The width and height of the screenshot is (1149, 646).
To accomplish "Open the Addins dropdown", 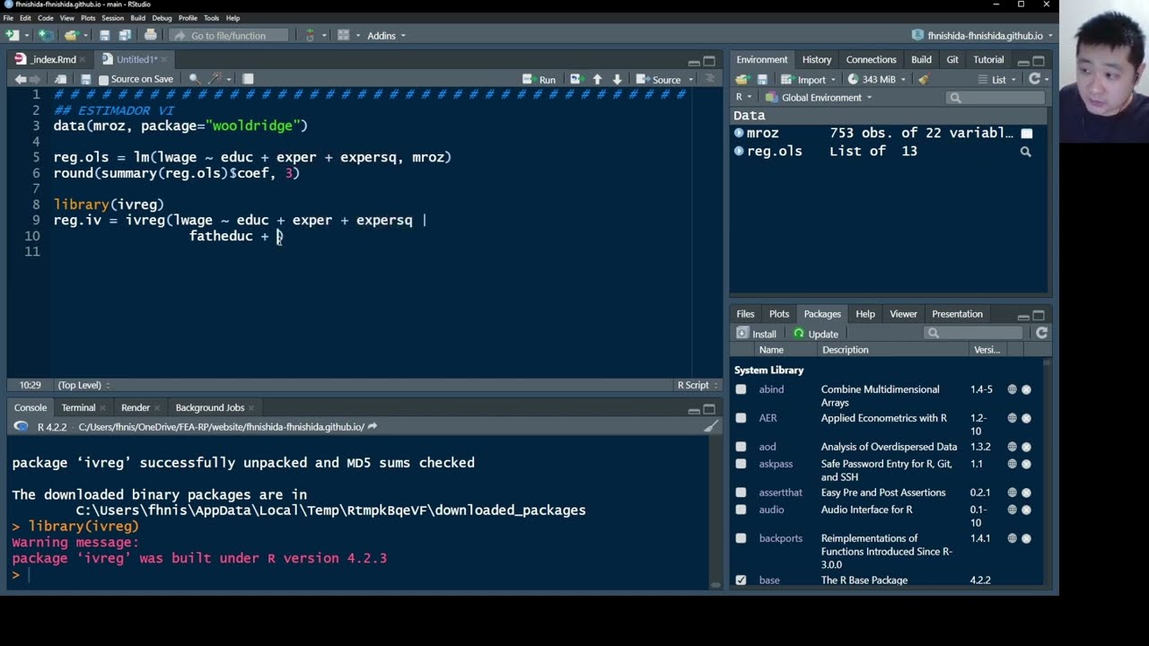I will 386,36.
